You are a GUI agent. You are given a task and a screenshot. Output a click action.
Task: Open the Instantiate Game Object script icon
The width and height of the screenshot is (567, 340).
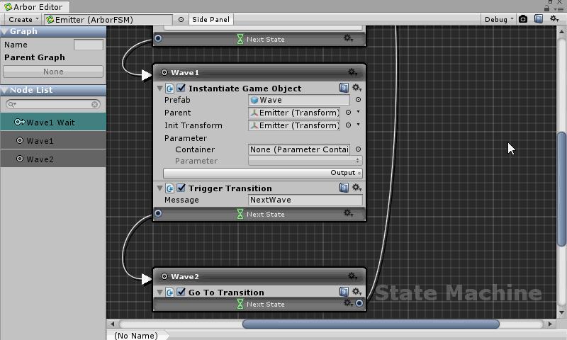[169, 88]
